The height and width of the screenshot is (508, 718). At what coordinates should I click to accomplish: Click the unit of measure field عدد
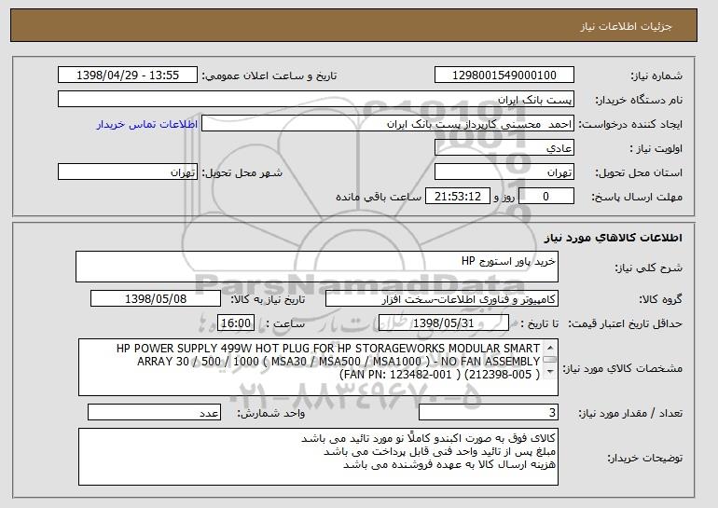(x=154, y=412)
